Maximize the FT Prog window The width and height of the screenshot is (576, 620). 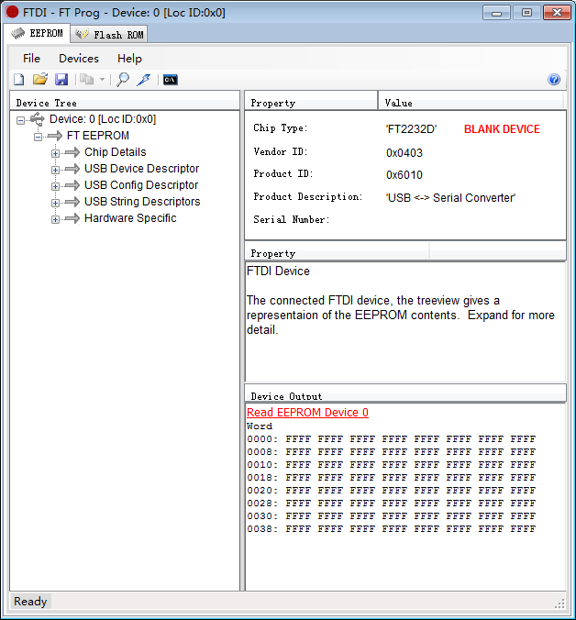[x=526, y=13]
